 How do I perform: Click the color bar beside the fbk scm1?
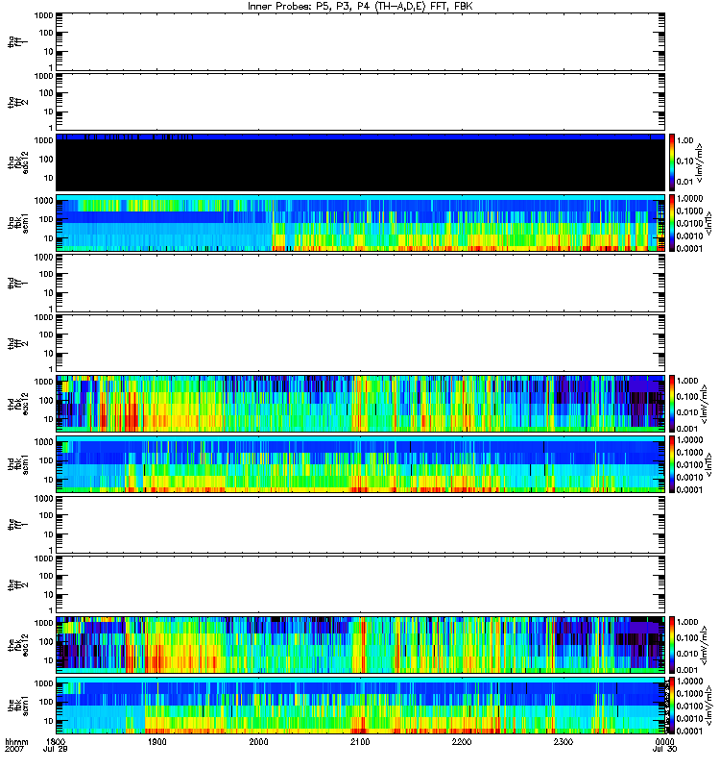point(672,706)
